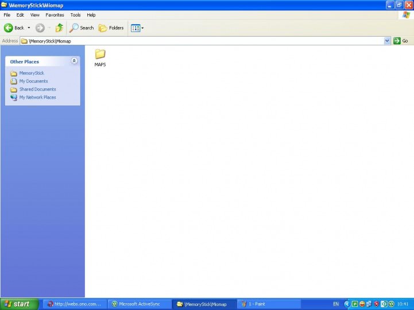Expand the address bar dropdown

[387, 41]
